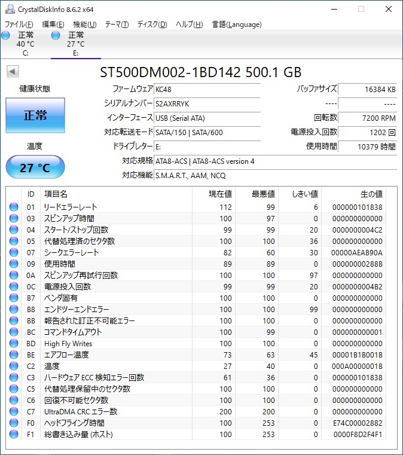Screen dimensions: 403x455
Task: Click the drive letter field E:
Action: 207,147
